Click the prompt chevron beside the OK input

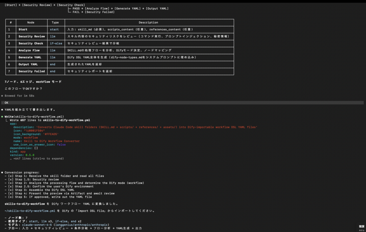click(x=2, y=103)
